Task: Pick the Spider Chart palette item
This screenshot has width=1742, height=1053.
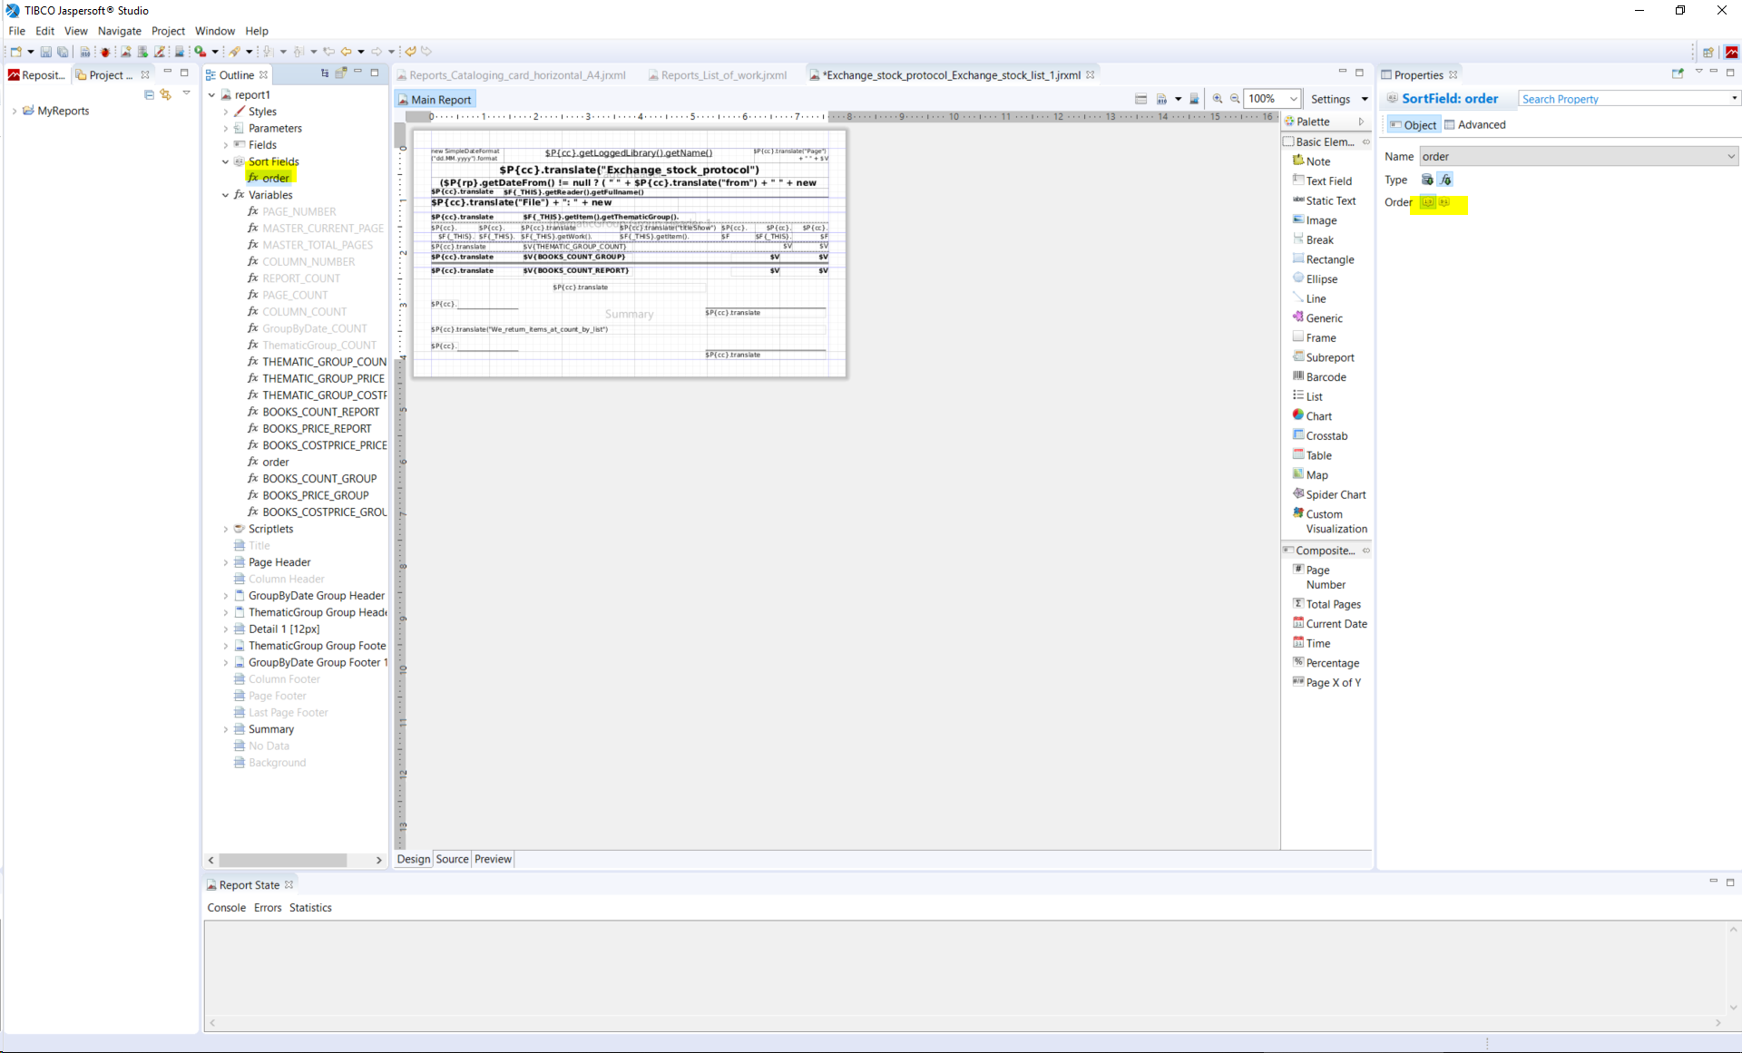Action: (x=1336, y=495)
